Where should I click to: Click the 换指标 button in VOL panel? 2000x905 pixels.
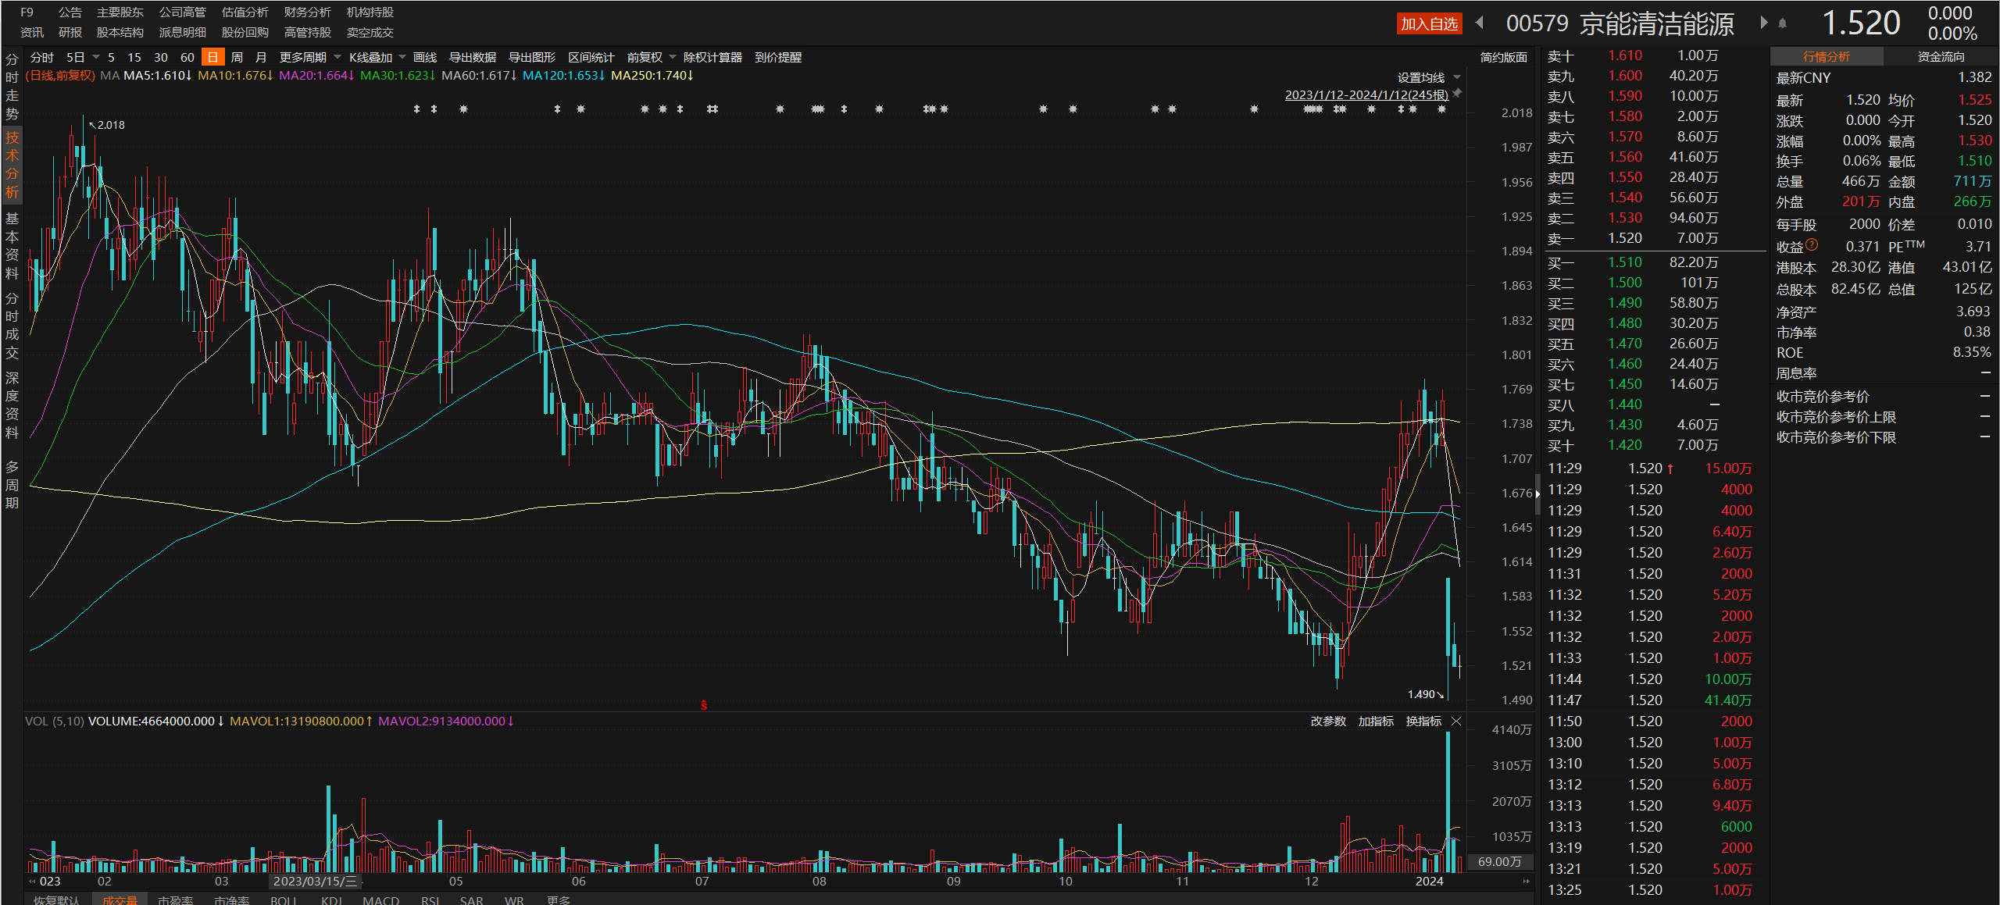coord(1423,722)
